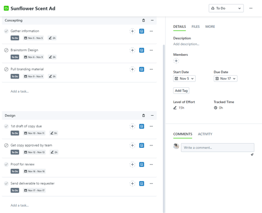Add assignee to Send deliverable to requester
The width and height of the screenshot is (262, 213).
point(132,183)
